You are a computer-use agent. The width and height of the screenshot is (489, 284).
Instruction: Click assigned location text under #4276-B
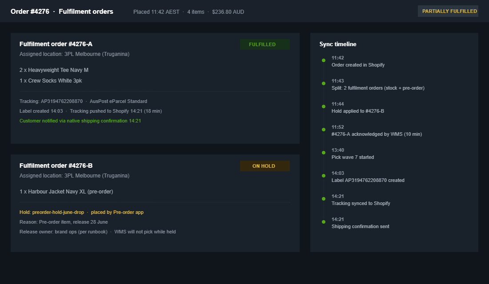[74, 175]
